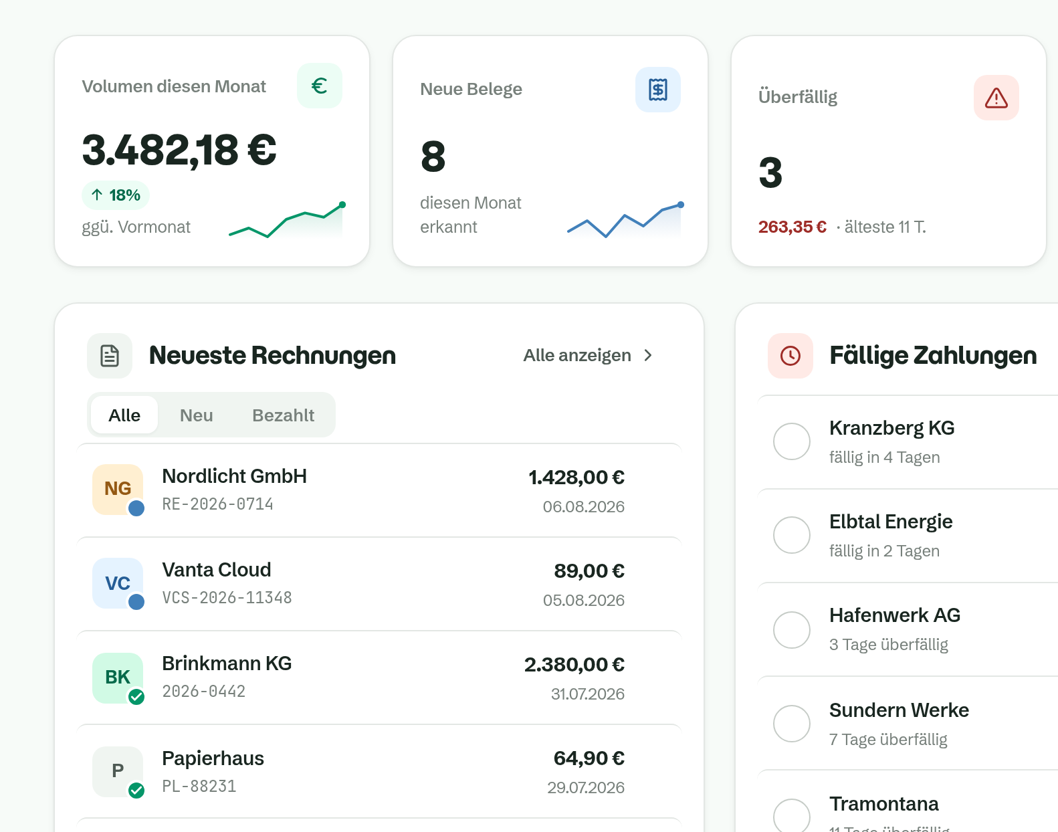Click the amount 89,00 €
This screenshot has width=1058, height=832.
click(x=589, y=571)
